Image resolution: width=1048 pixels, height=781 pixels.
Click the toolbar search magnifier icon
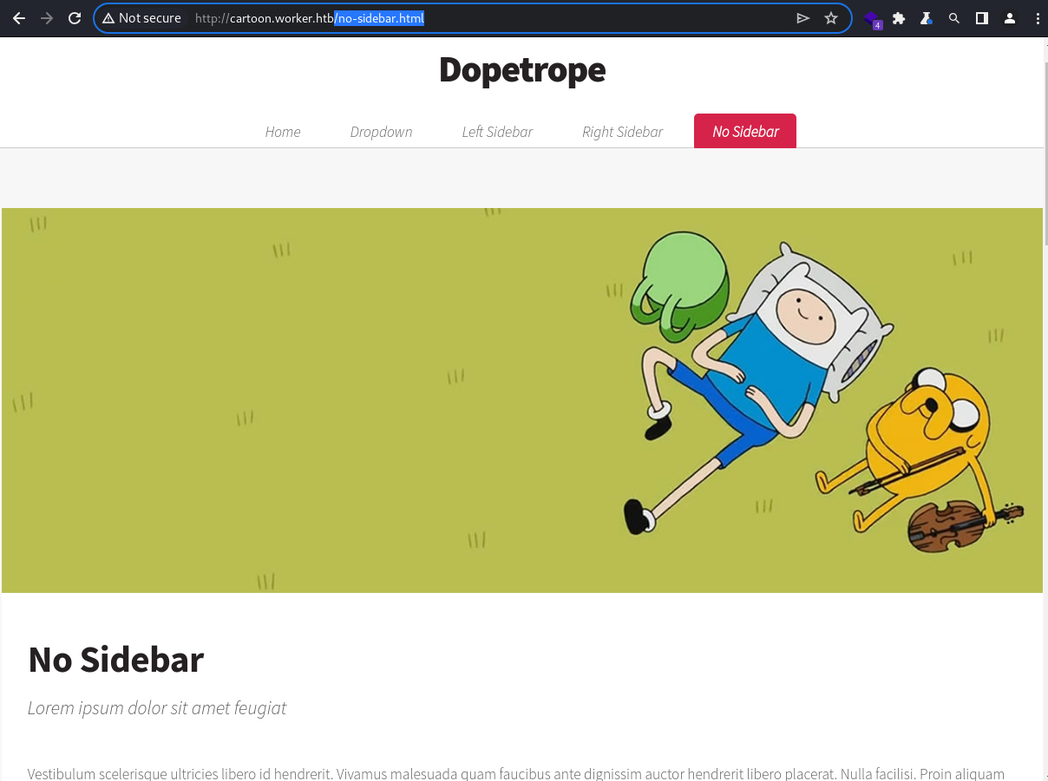click(954, 18)
